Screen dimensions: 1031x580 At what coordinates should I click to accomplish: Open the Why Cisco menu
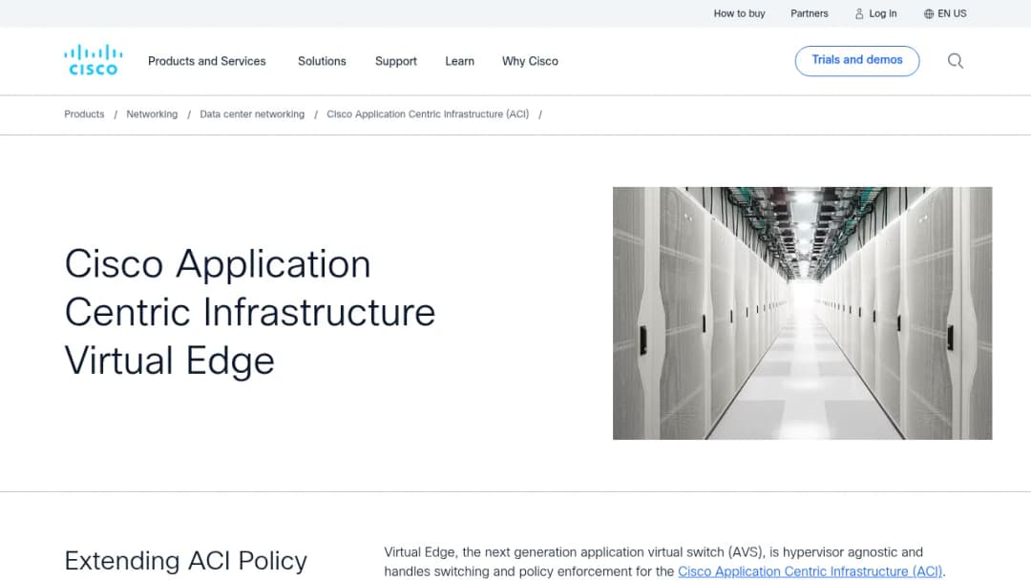(530, 61)
